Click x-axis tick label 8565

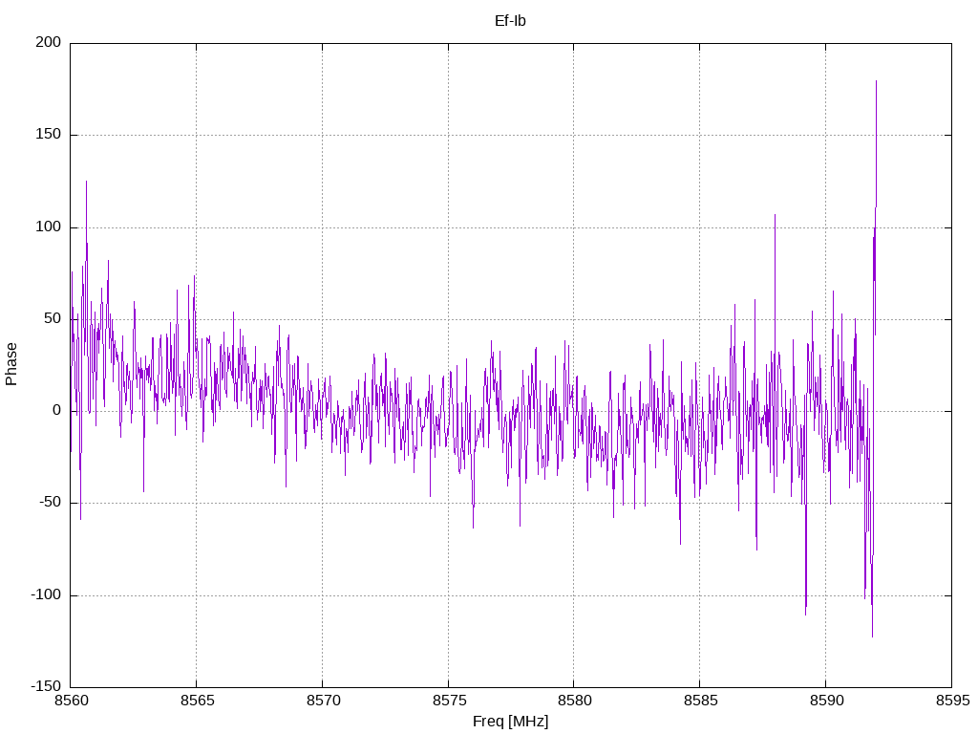(x=197, y=701)
